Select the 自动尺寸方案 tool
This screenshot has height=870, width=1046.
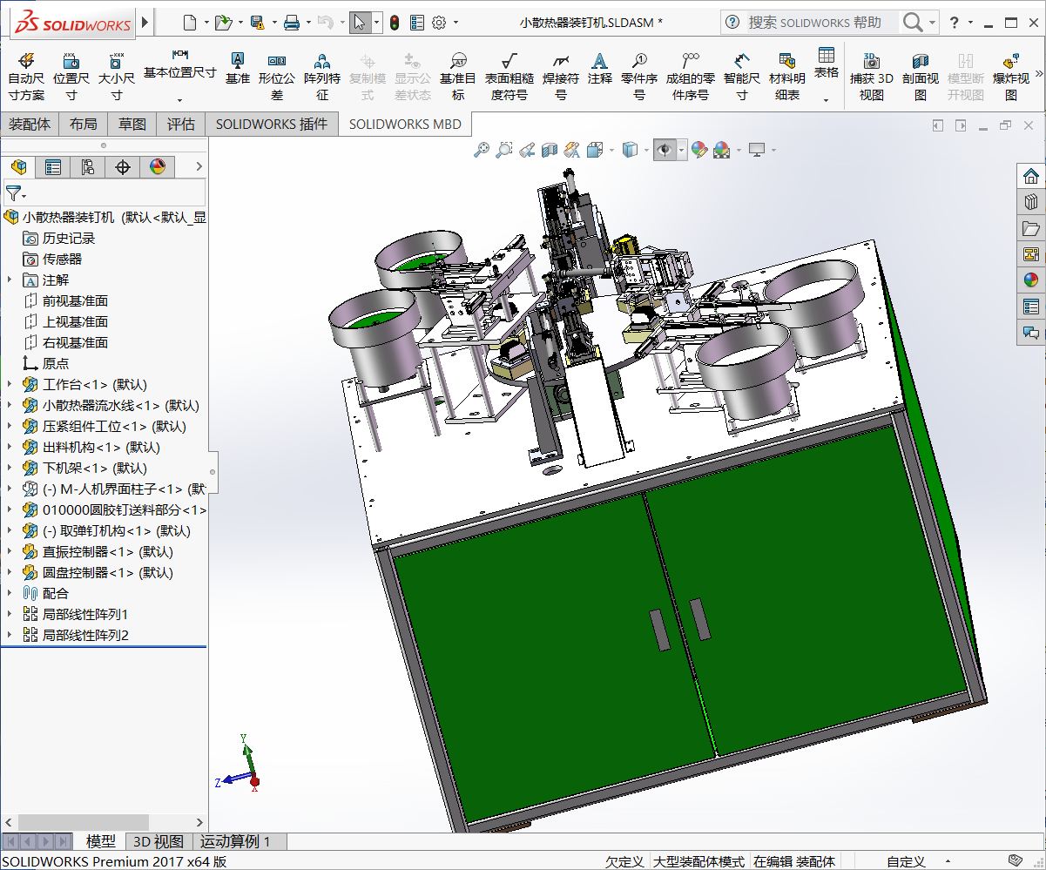26,76
